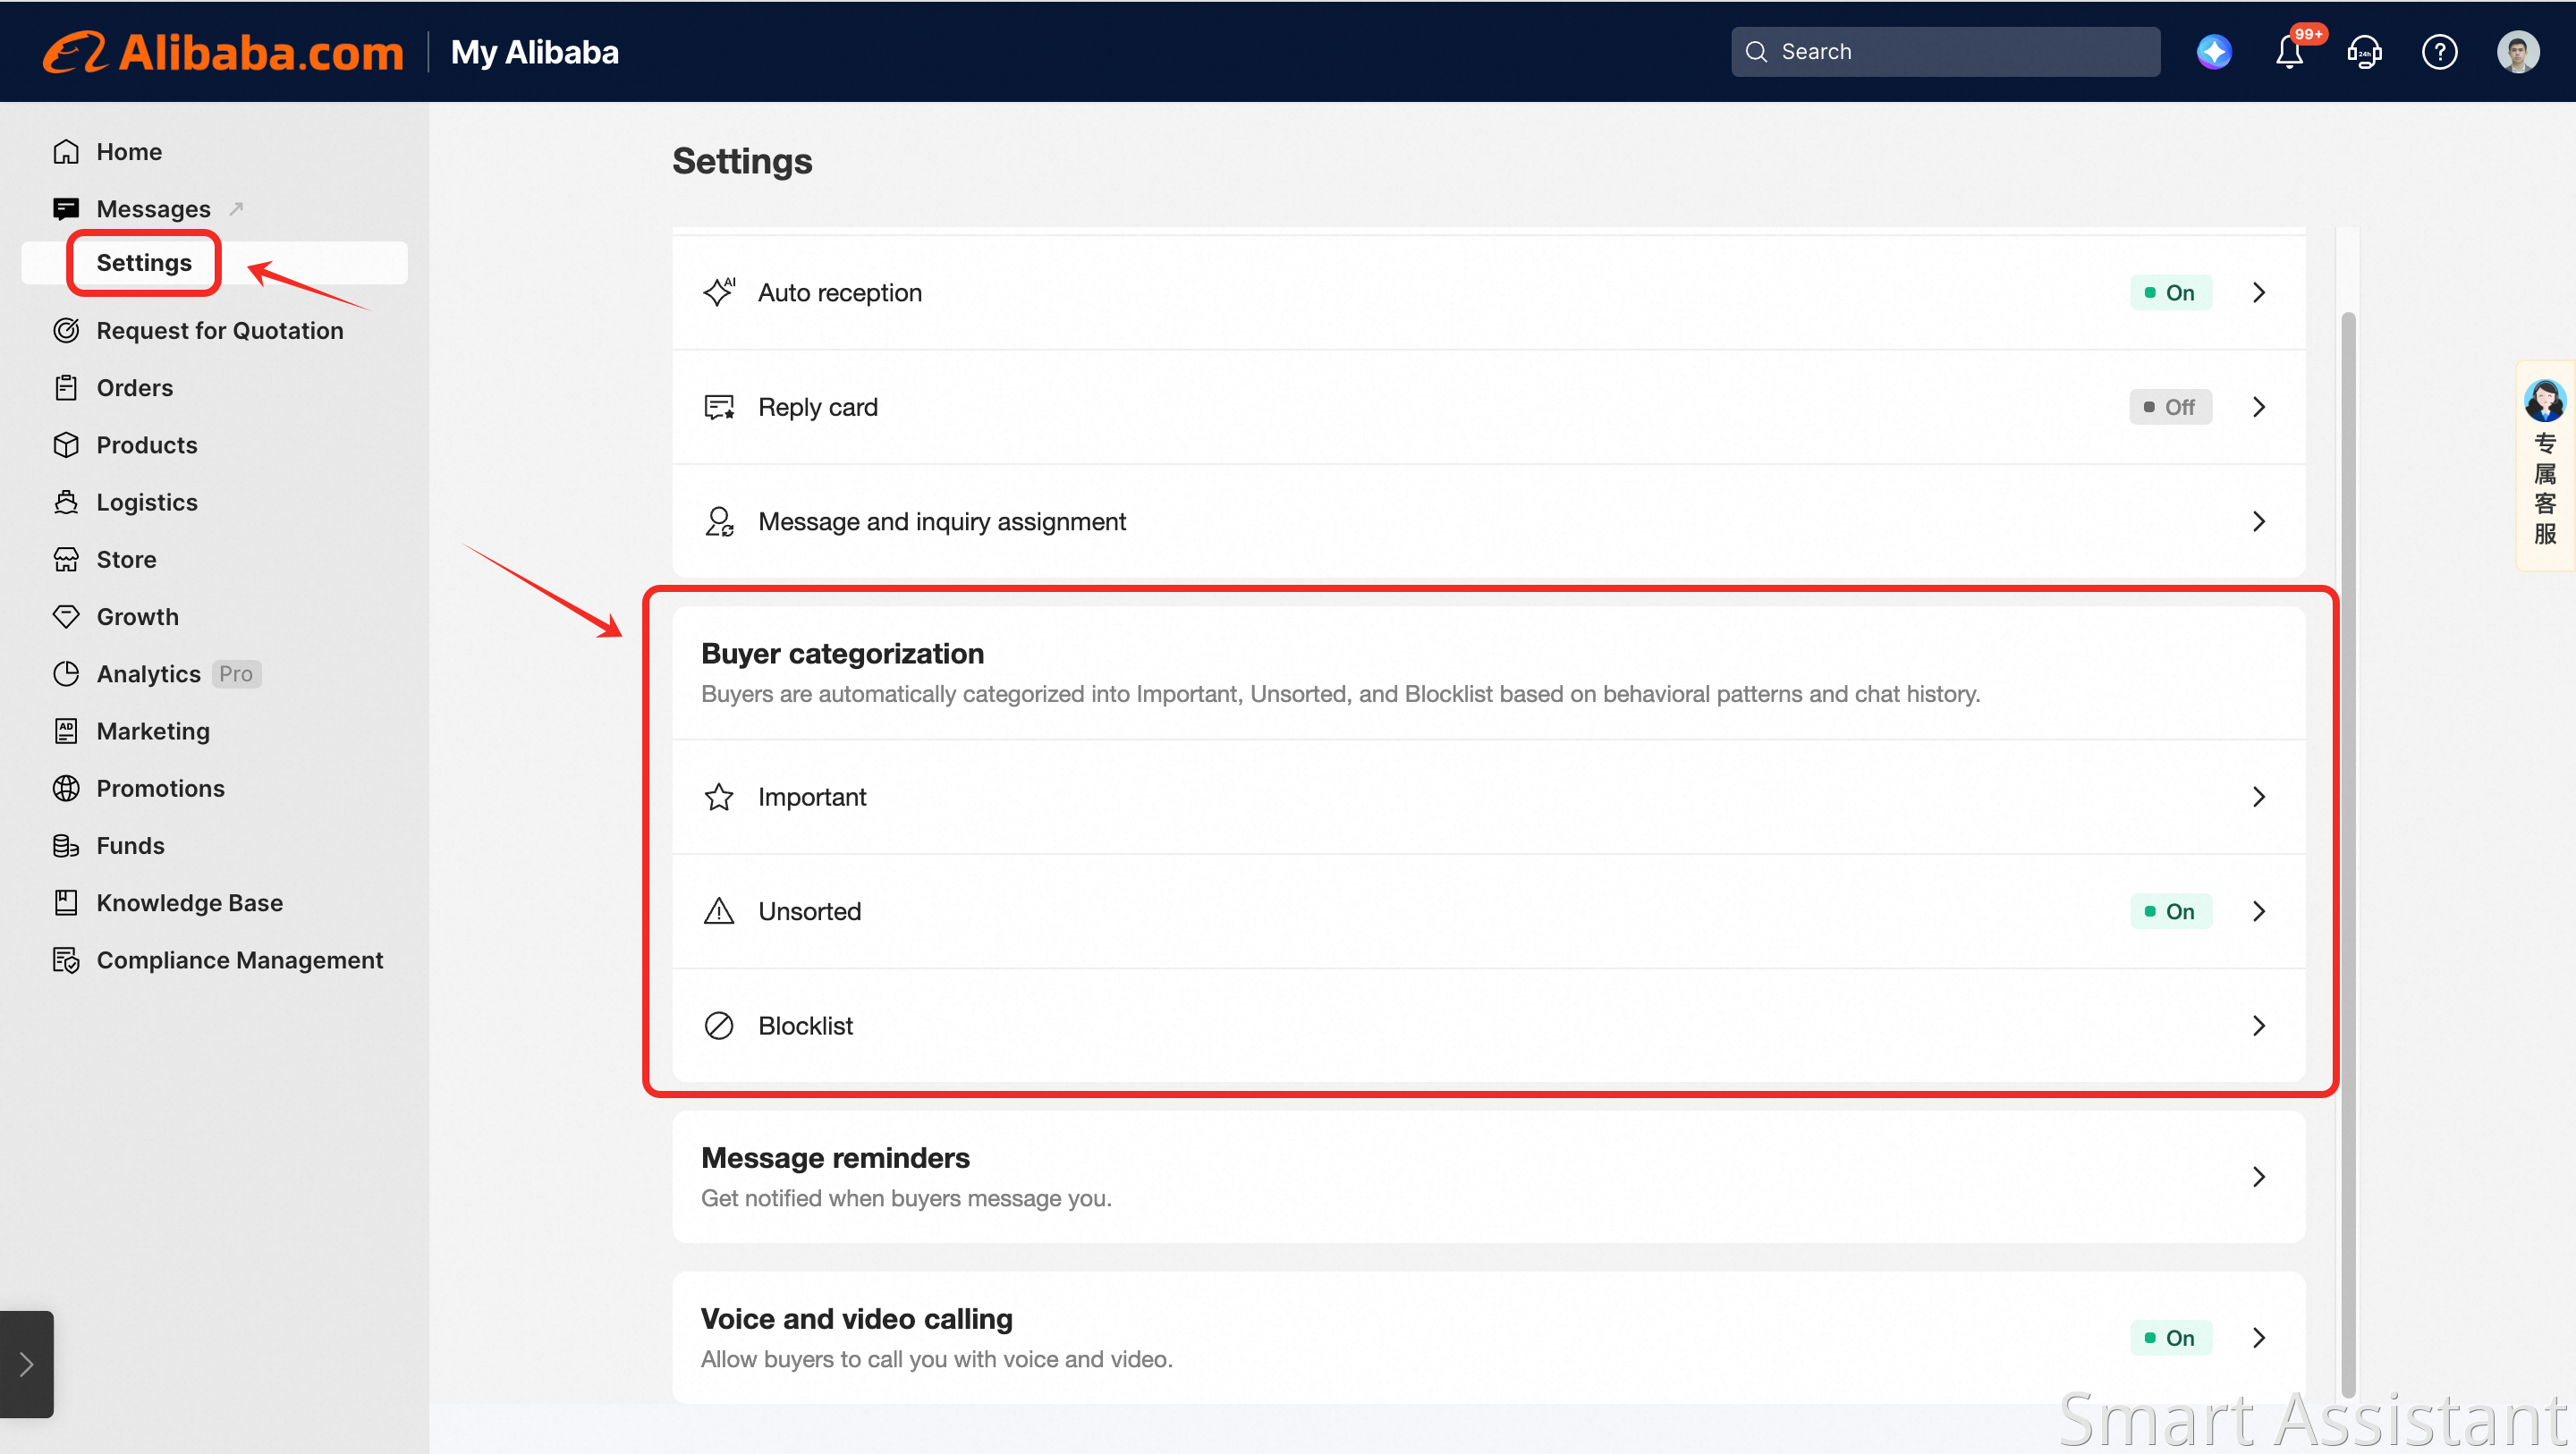Click the Pro badge next to Analytics
The width and height of the screenshot is (2576, 1454).
pos(236,674)
